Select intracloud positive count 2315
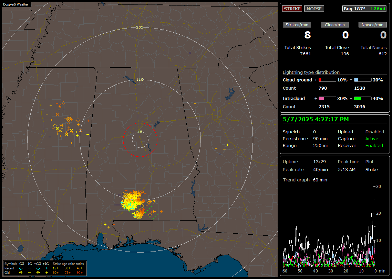 (324, 107)
